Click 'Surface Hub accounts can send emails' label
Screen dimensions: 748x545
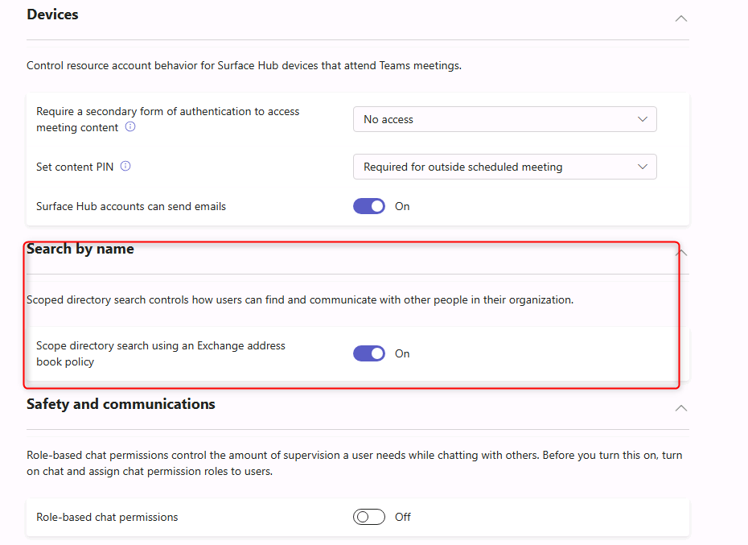[x=131, y=206]
